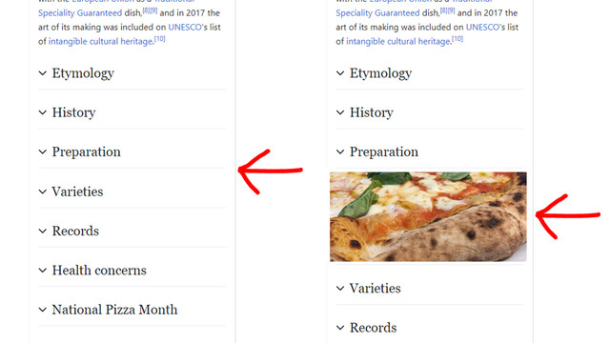The width and height of the screenshot is (610, 343).
Task: Open citation [9] in right panel
Action: click(451, 10)
